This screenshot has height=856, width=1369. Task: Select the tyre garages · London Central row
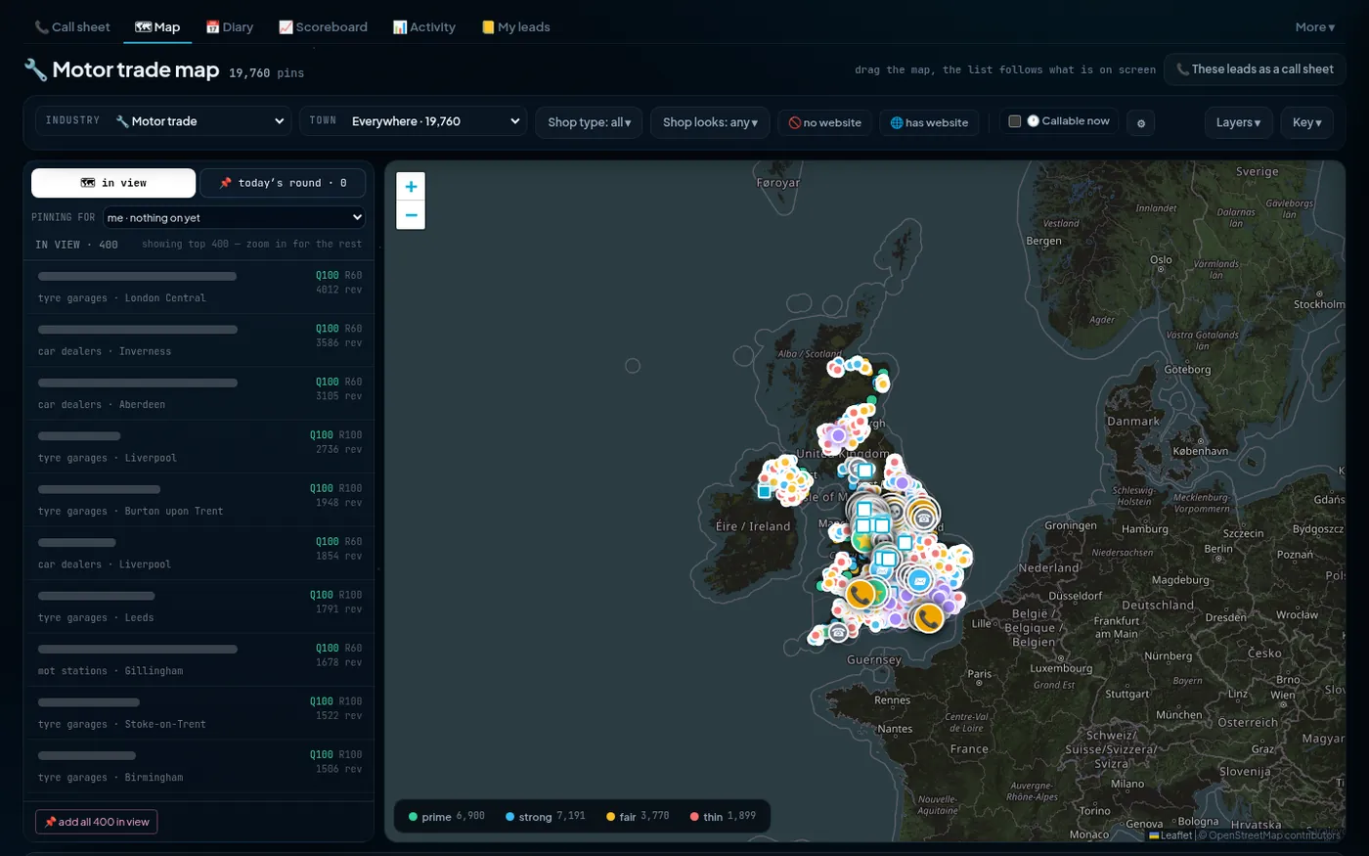tap(199, 287)
